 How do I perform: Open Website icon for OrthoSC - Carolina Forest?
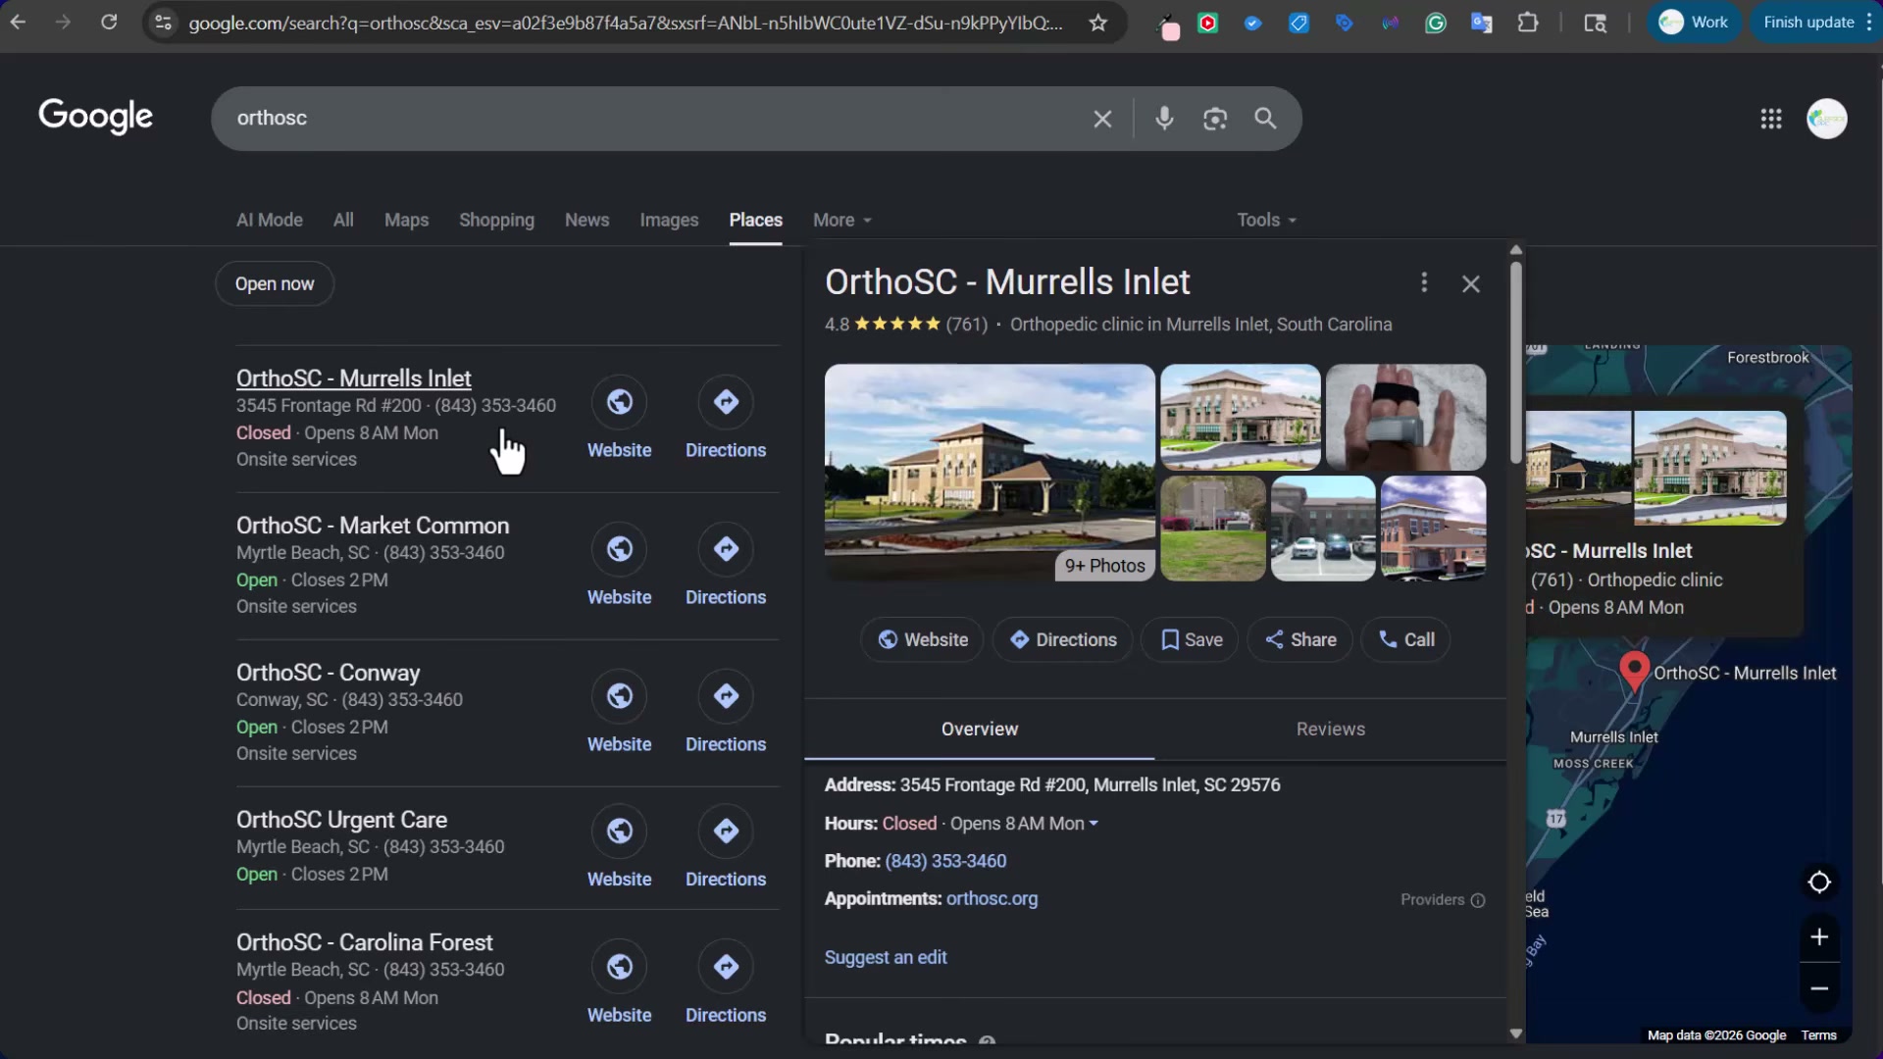(x=619, y=967)
